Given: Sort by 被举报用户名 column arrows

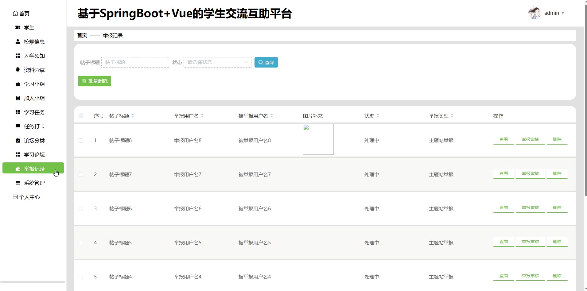Looking at the screenshot, I should tap(272, 116).
